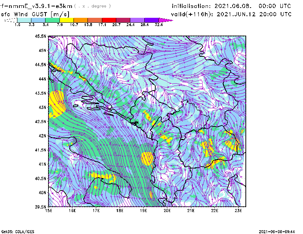Click the 19E longitude label
Screen dimensions: 303x234
tap(144, 211)
